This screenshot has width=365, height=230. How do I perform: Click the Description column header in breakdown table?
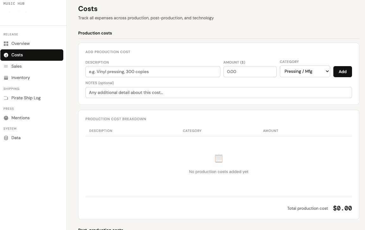click(x=101, y=131)
